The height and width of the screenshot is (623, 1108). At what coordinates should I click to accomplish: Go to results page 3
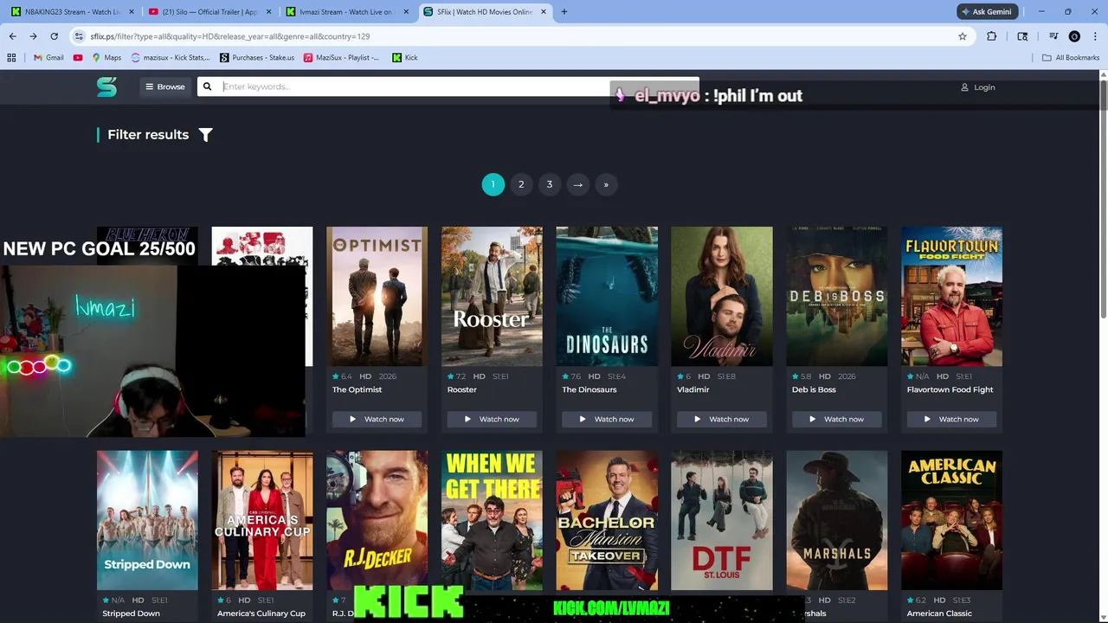(x=549, y=184)
